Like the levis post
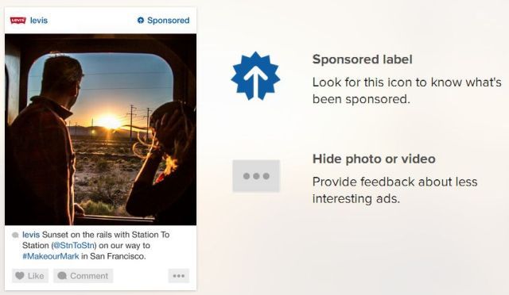Viewport: 509px width, 295px height. coord(30,275)
